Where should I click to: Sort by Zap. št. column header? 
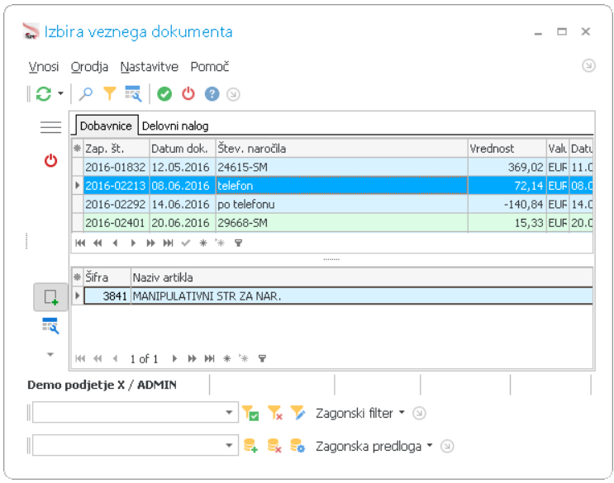pos(117,149)
